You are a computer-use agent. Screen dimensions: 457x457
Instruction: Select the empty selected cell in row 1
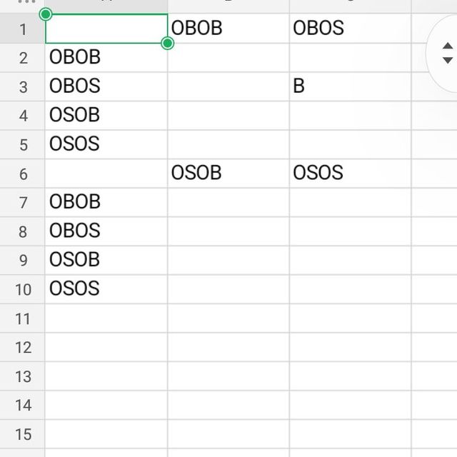[x=106, y=29]
